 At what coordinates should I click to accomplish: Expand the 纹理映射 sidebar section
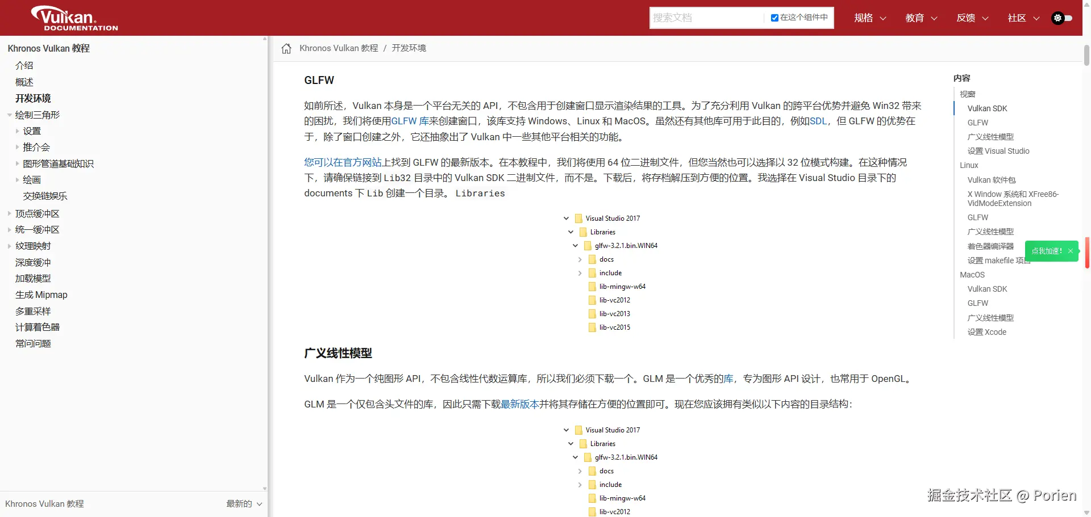click(10, 246)
